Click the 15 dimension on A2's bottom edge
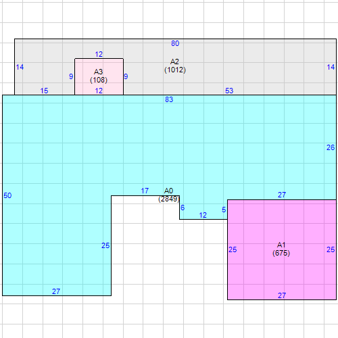The width and height of the screenshot is (338, 338). pyautogui.click(x=44, y=91)
